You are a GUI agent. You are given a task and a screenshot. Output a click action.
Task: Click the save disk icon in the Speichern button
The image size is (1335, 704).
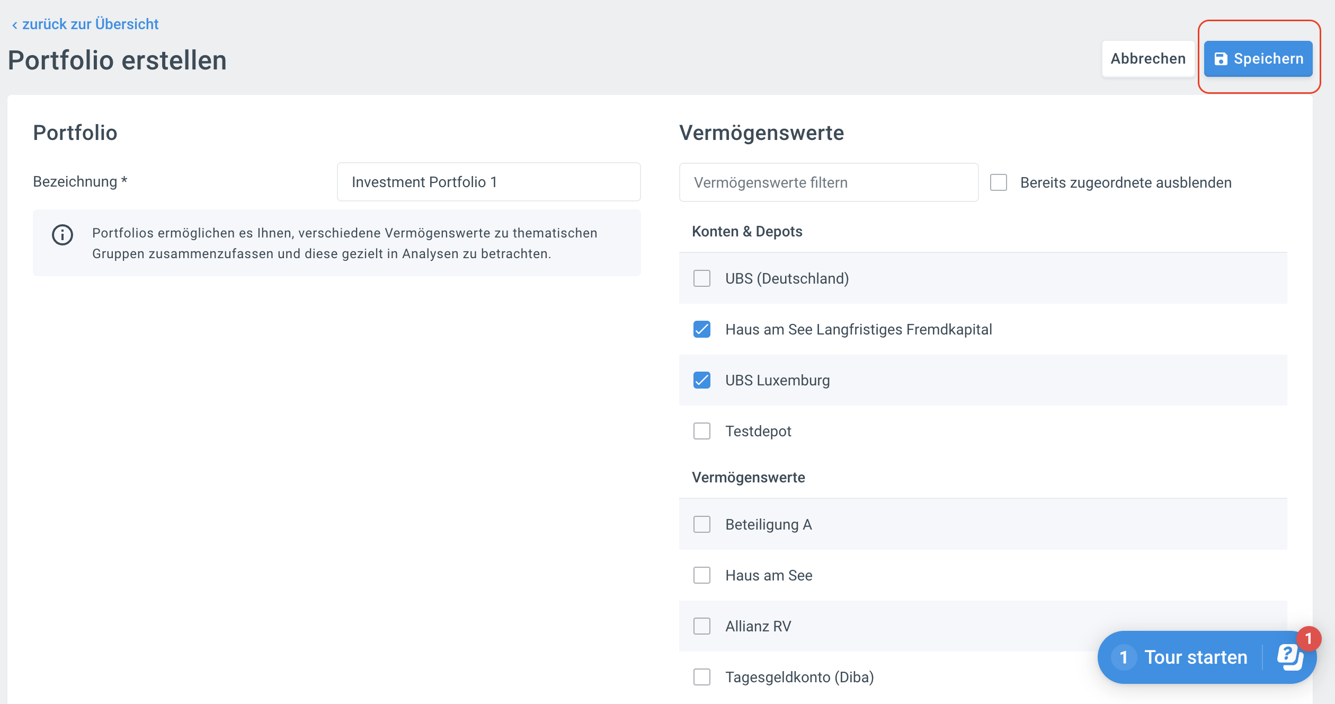(x=1221, y=59)
